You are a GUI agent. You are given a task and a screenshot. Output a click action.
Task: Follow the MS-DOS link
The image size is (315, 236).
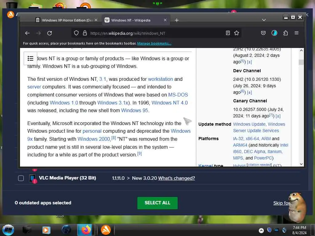coord(178,95)
